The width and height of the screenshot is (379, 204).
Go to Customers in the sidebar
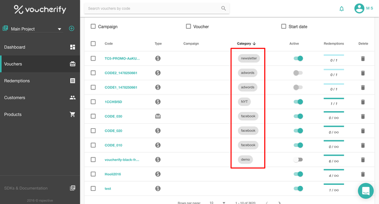pyautogui.click(x=39, y=97)
